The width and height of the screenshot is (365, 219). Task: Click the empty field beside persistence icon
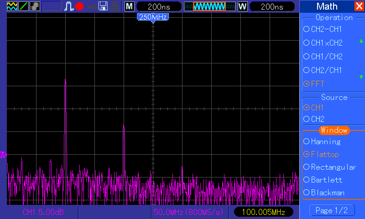pyautogui.click(x=52, y=6)
